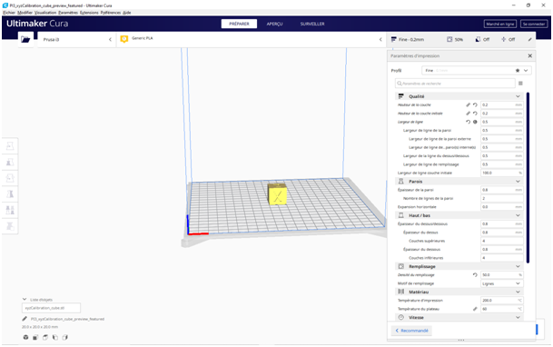Viewport: 553px width, 347px height.
Task: Switch to the APERÇU tab
Action: coord(274,24)
